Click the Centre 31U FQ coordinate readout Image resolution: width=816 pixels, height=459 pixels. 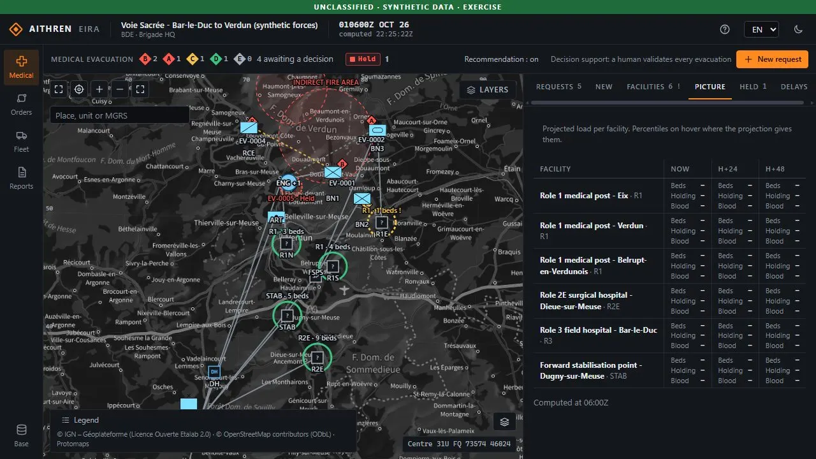(x=459, y=444)
